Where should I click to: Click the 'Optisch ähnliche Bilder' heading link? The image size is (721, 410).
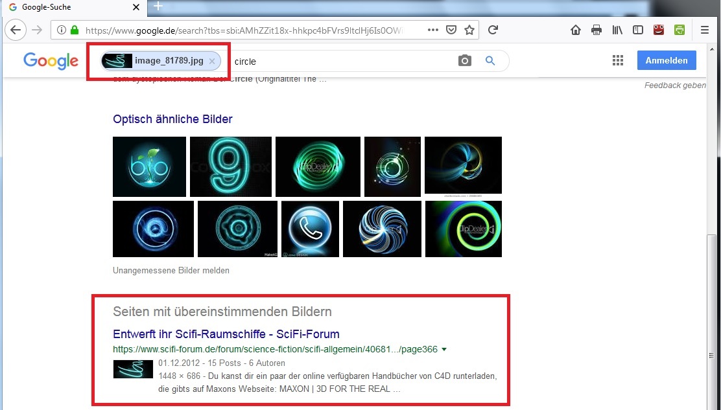pyautogui.click(x=172, y=119)
